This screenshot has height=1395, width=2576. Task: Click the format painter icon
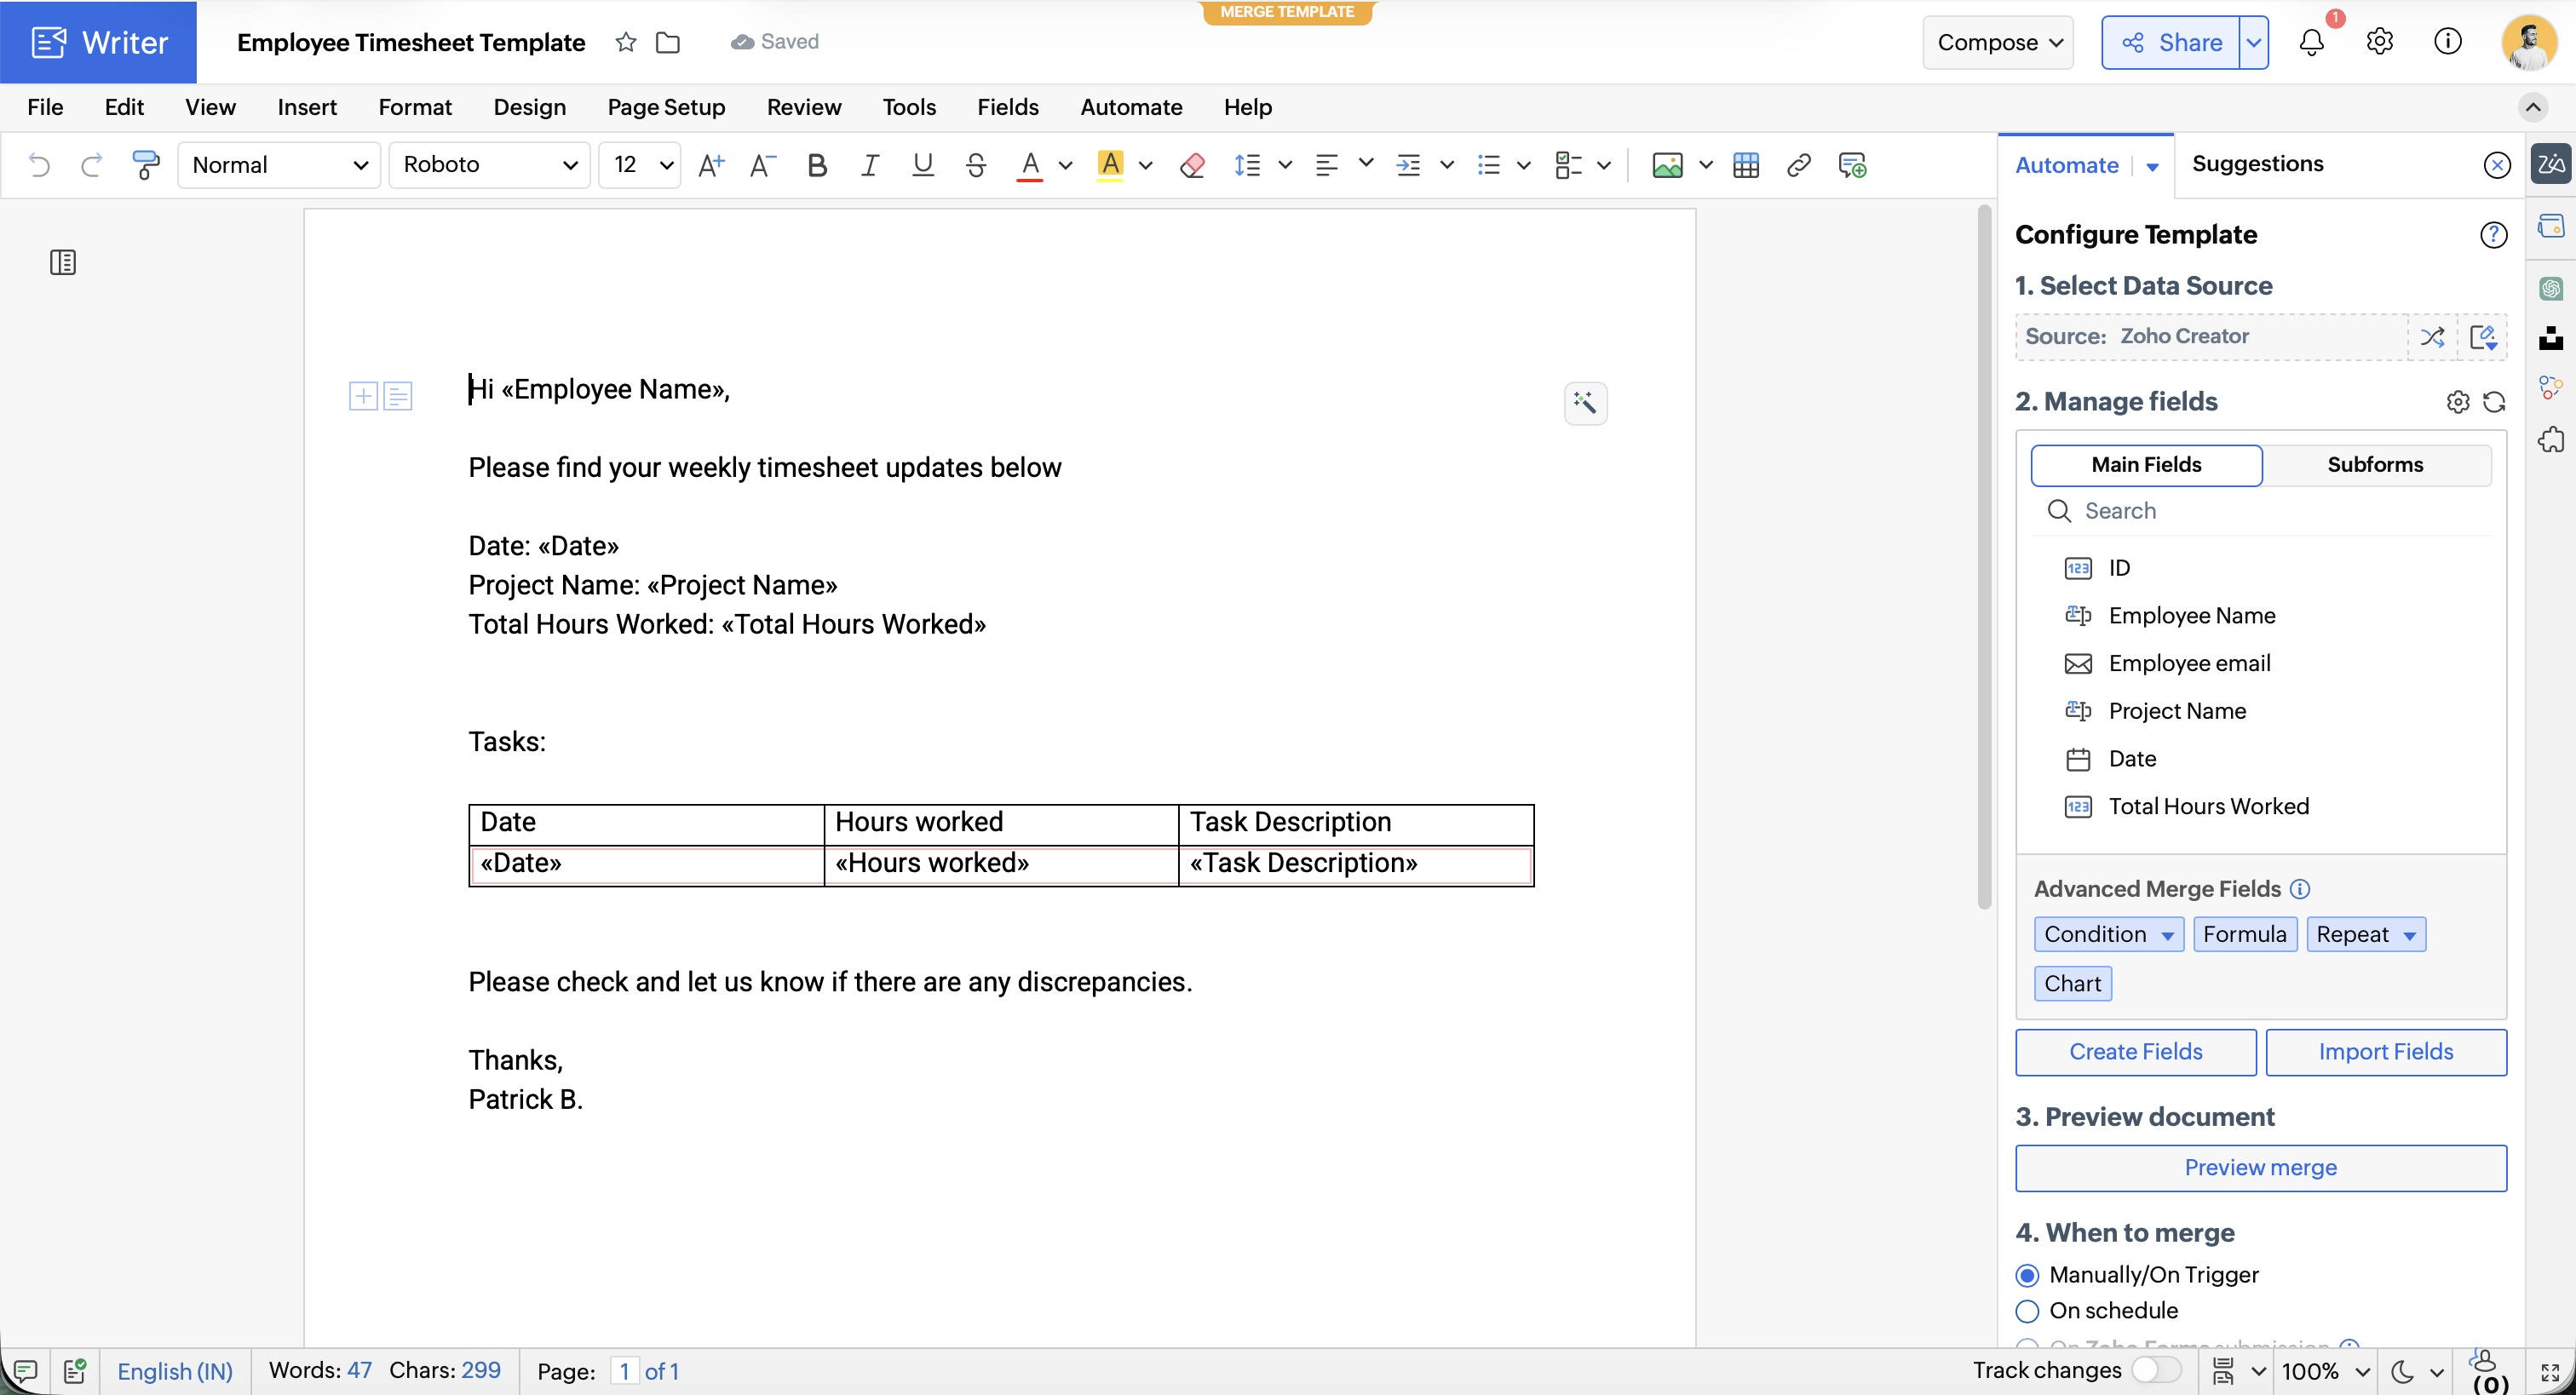[145, 165]
